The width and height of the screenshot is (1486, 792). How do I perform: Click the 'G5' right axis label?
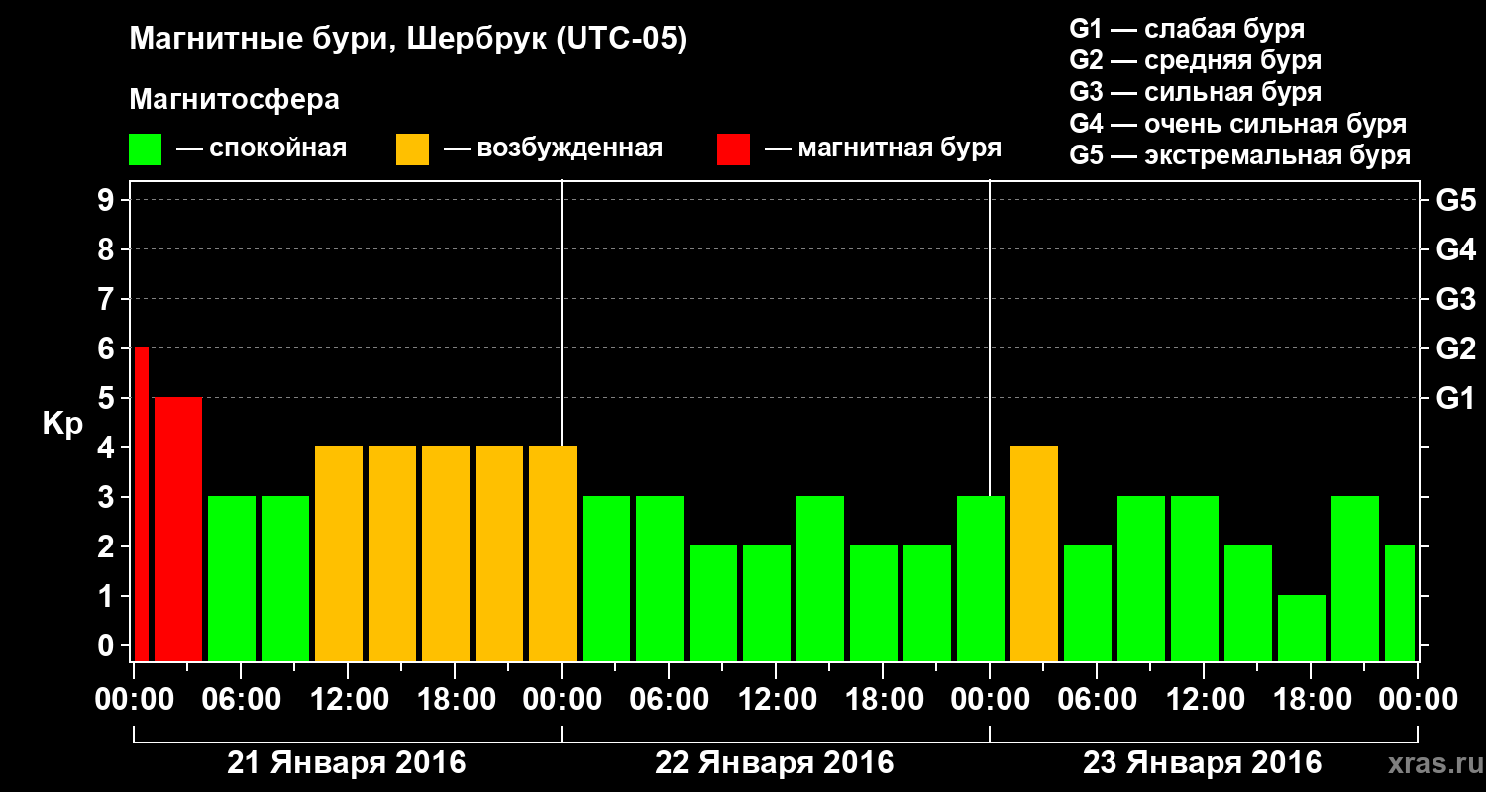click(x=1455, y=200)
